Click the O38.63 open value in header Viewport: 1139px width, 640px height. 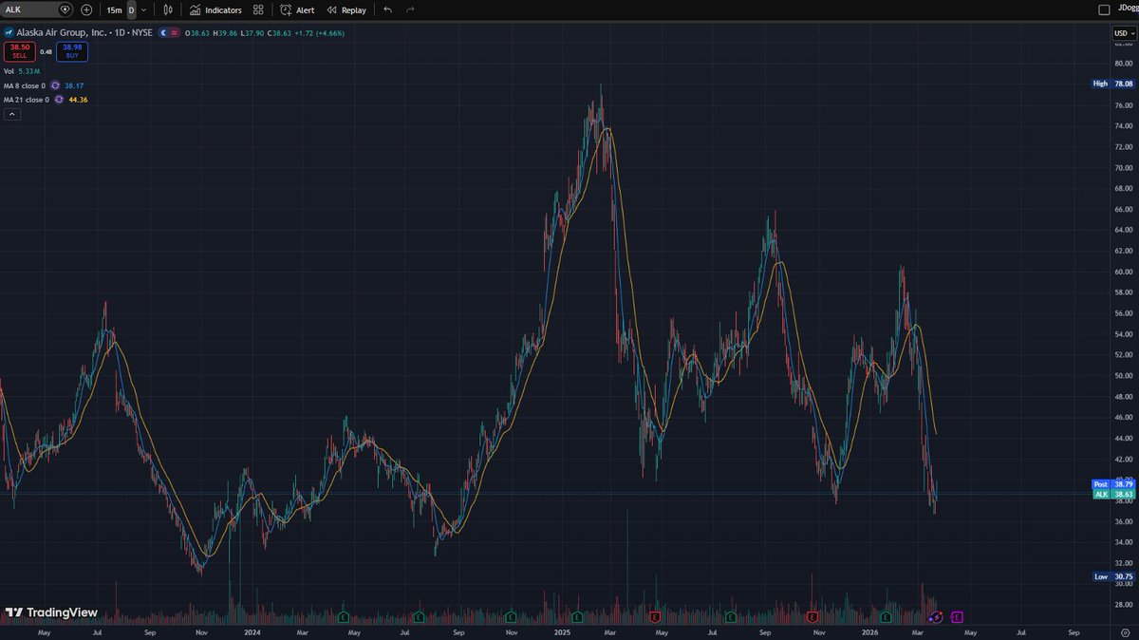point(197,33)
